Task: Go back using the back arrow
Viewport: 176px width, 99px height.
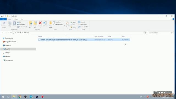Action: (2, 33)
